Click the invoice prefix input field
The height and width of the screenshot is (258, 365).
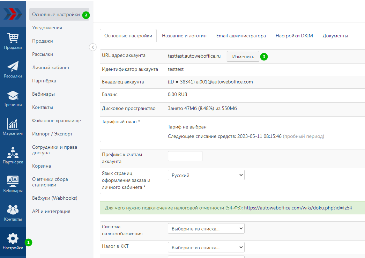tap(185, 156)
